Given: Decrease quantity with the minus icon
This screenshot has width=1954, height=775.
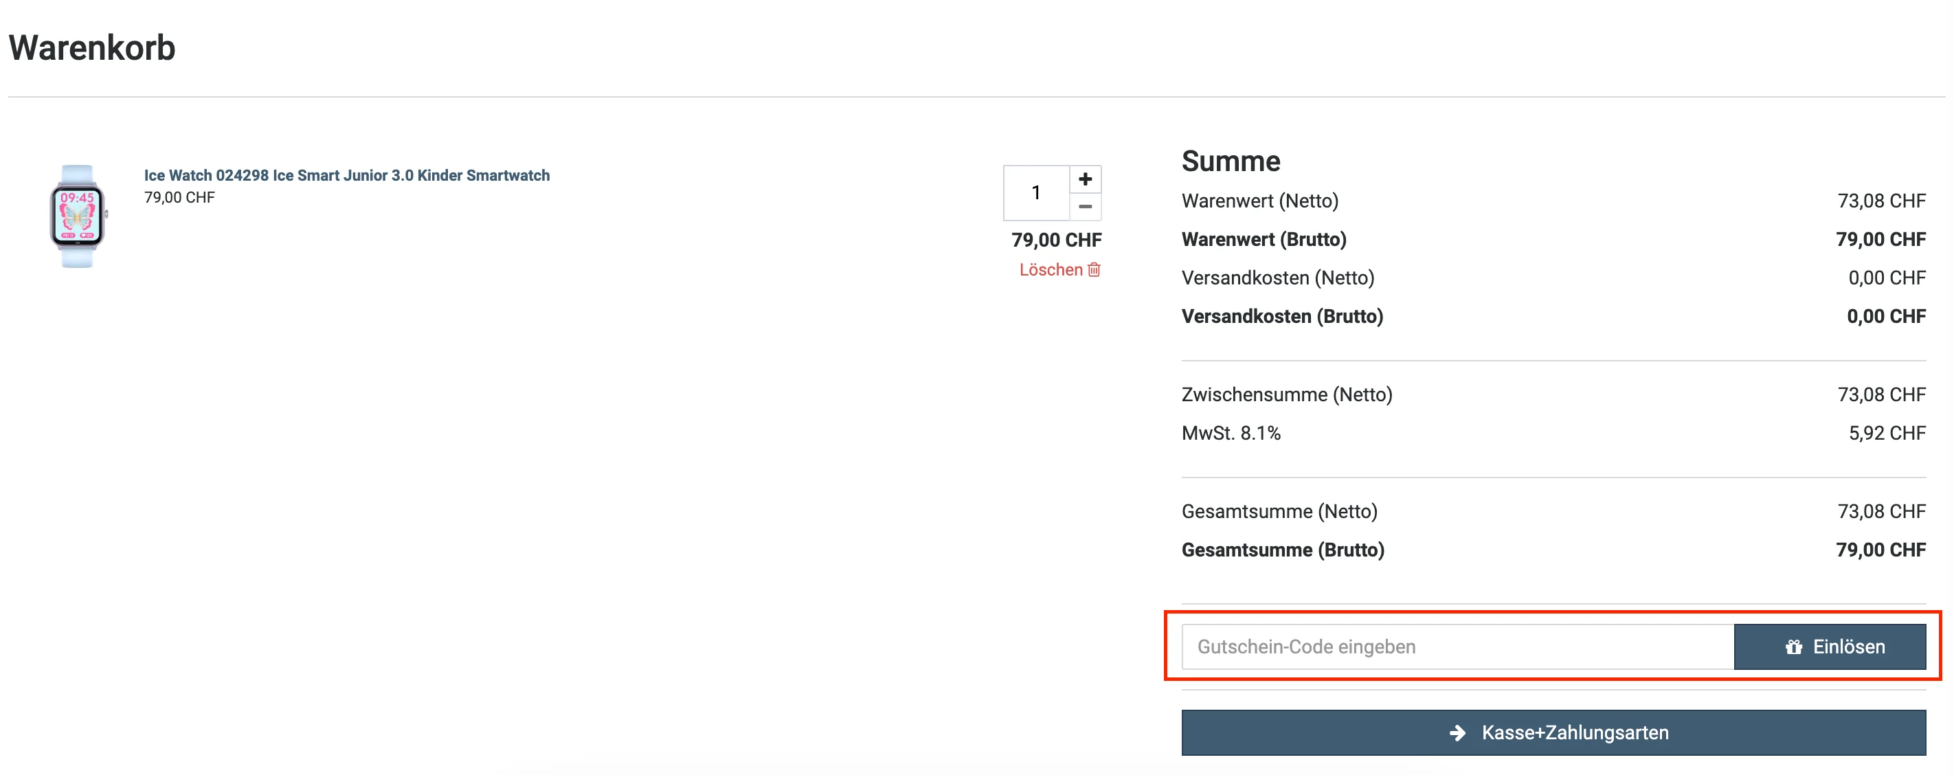Looking at the screenshot, I should pos(1085,206).
